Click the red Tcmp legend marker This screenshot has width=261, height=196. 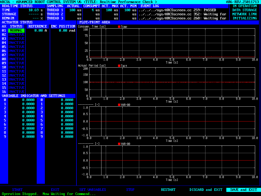(119, 27)
